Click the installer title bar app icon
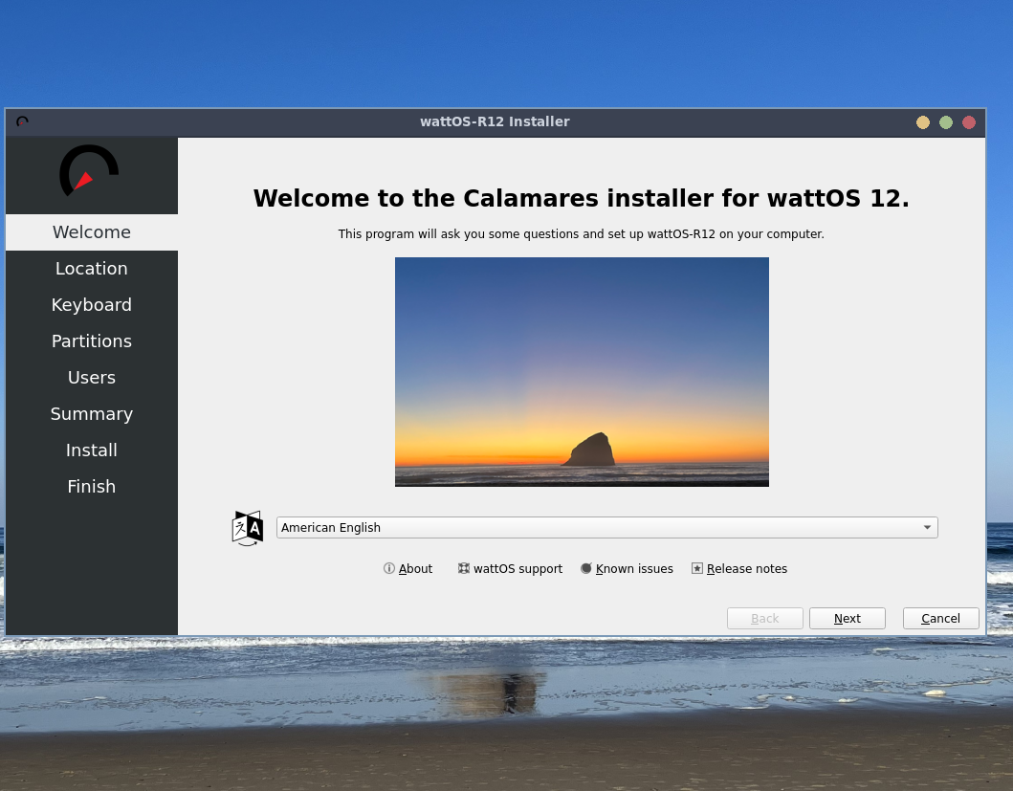This screenshot has width=1013, height=791. point(23,121)
